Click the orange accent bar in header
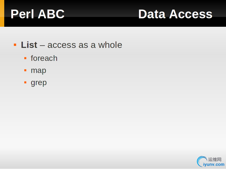Image resolution: width=226 pixels, height=169 pixels. 2,13
